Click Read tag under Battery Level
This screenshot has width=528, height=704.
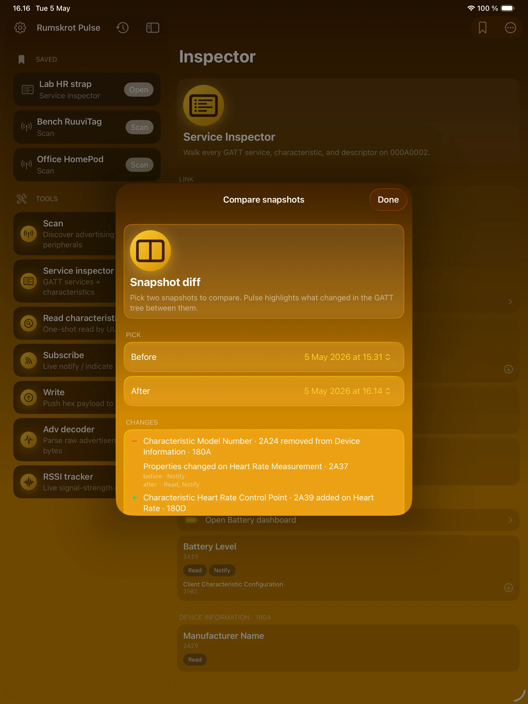click(195, 570)
